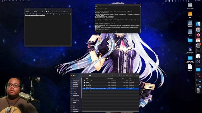202x113 pixels.
Task: Open TextEdit from the Dock
Action: coord(198,56)
